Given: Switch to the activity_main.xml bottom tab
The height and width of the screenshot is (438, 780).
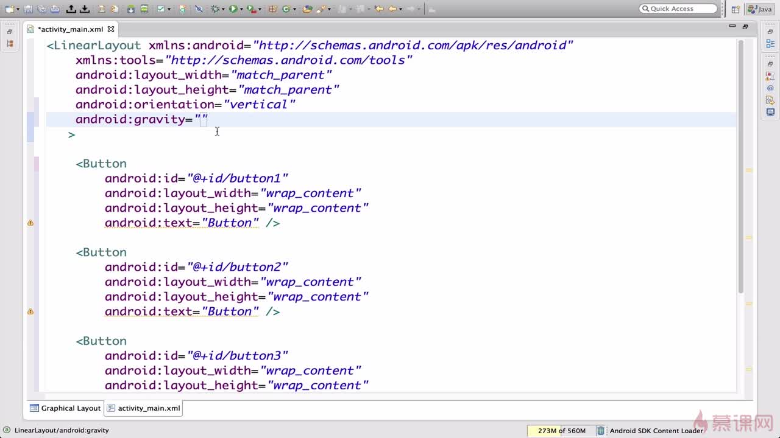Looking at the screenshot, I should click(144, 408).
